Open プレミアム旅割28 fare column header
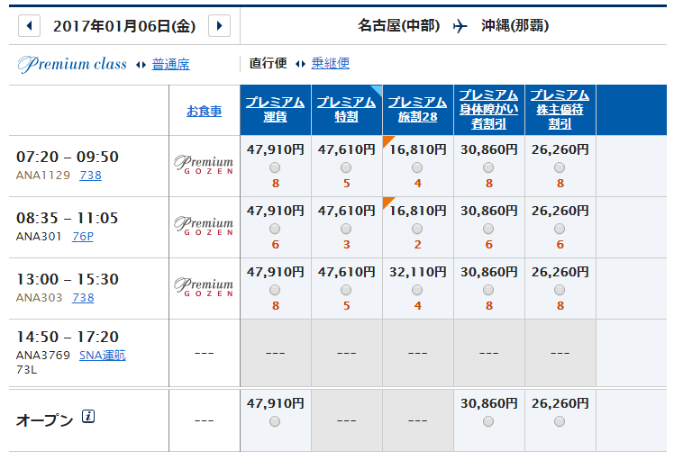The height and width of the screenshot is (460, 674). point(417,110)
